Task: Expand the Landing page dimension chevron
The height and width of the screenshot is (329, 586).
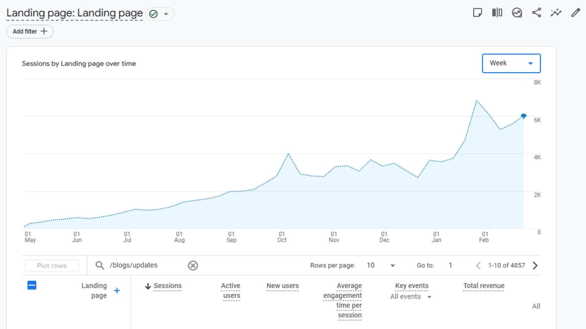Action: coord(166,14)
